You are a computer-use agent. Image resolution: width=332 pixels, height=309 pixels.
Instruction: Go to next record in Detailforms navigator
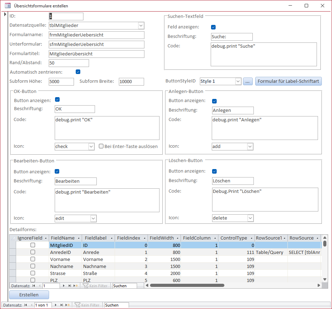click(64, 286)
